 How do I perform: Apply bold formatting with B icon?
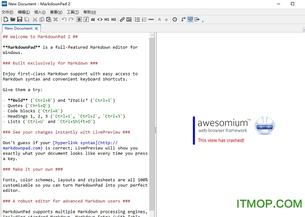pos(79,19)
